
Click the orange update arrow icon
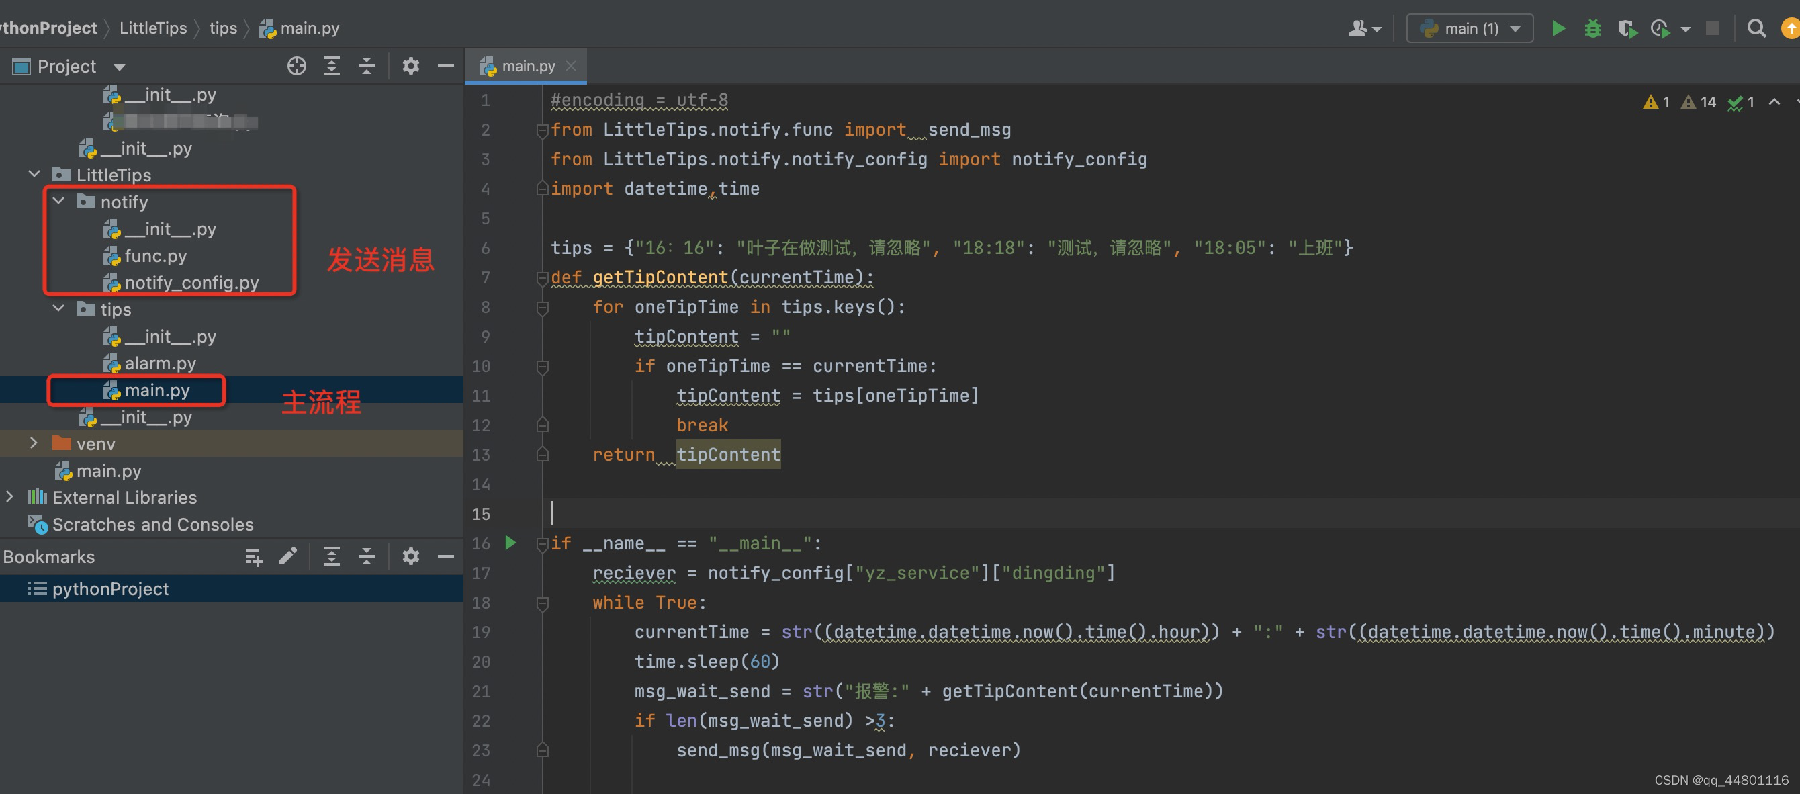[x=1791, y=29]
